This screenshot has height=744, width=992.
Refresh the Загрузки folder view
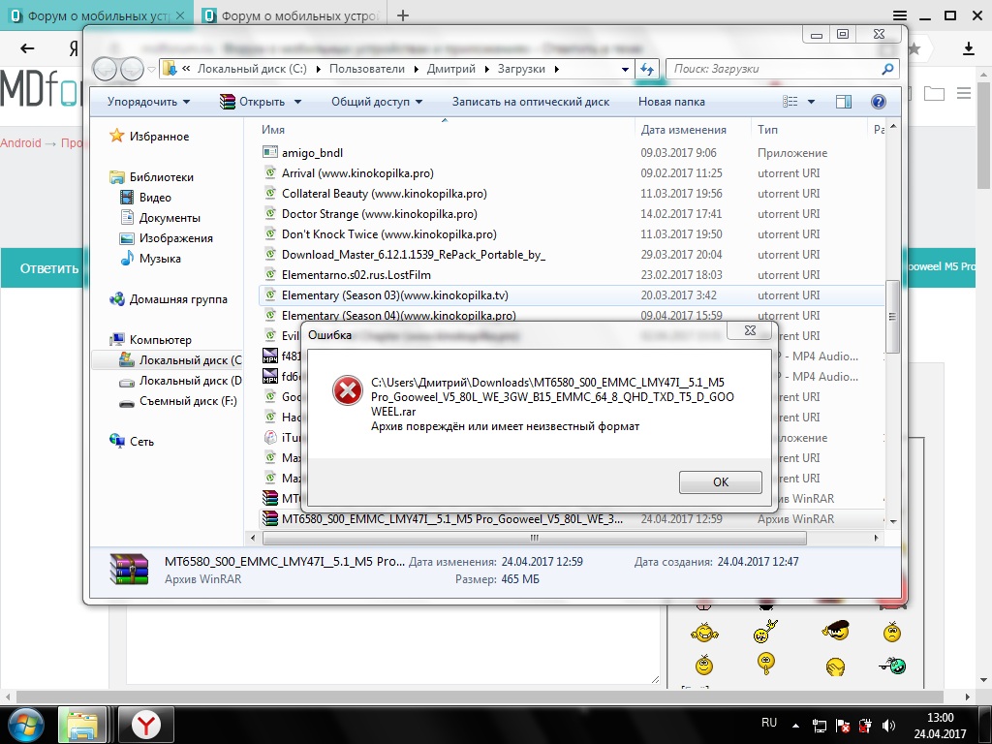648,69
